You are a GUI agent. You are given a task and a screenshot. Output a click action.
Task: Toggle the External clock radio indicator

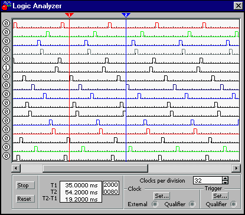(155, 204)
